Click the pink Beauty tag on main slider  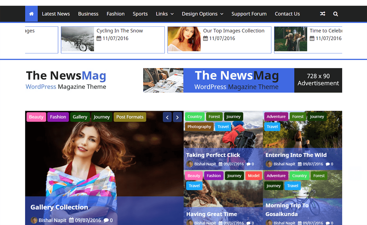click(x=36, y=117)
